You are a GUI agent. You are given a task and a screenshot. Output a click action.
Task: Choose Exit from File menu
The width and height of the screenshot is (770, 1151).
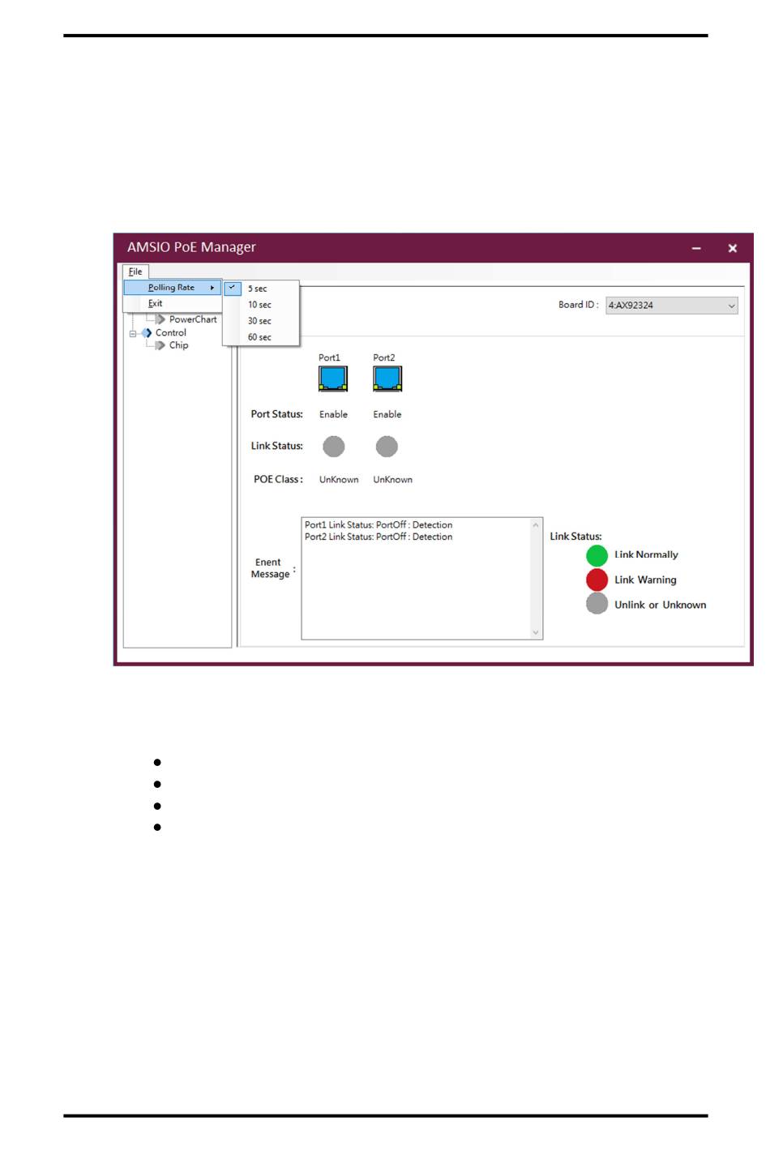172,303
